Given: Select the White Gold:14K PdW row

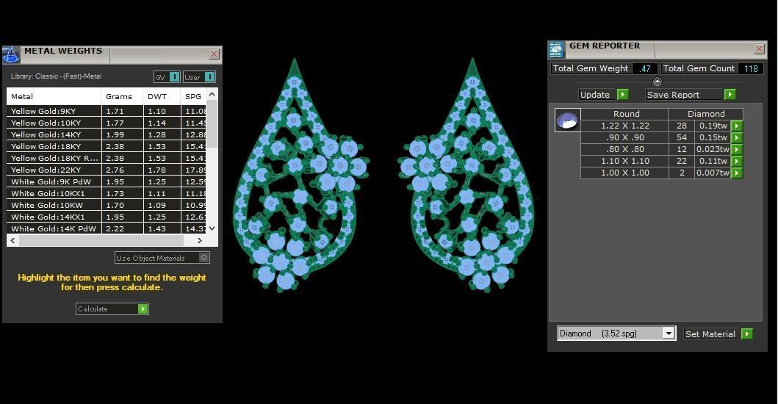Looking at the screenshot, I should click(x=107, y=228).
